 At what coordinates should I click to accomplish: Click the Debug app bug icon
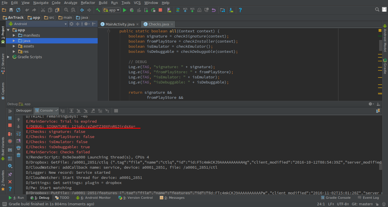(x=132, y=10)
